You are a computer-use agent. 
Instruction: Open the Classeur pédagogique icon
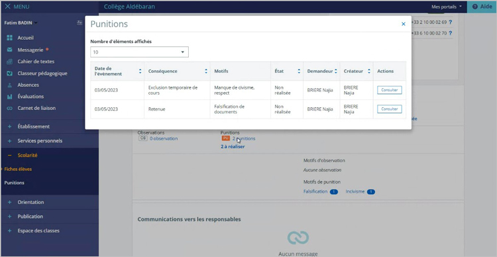pos(9,74)
